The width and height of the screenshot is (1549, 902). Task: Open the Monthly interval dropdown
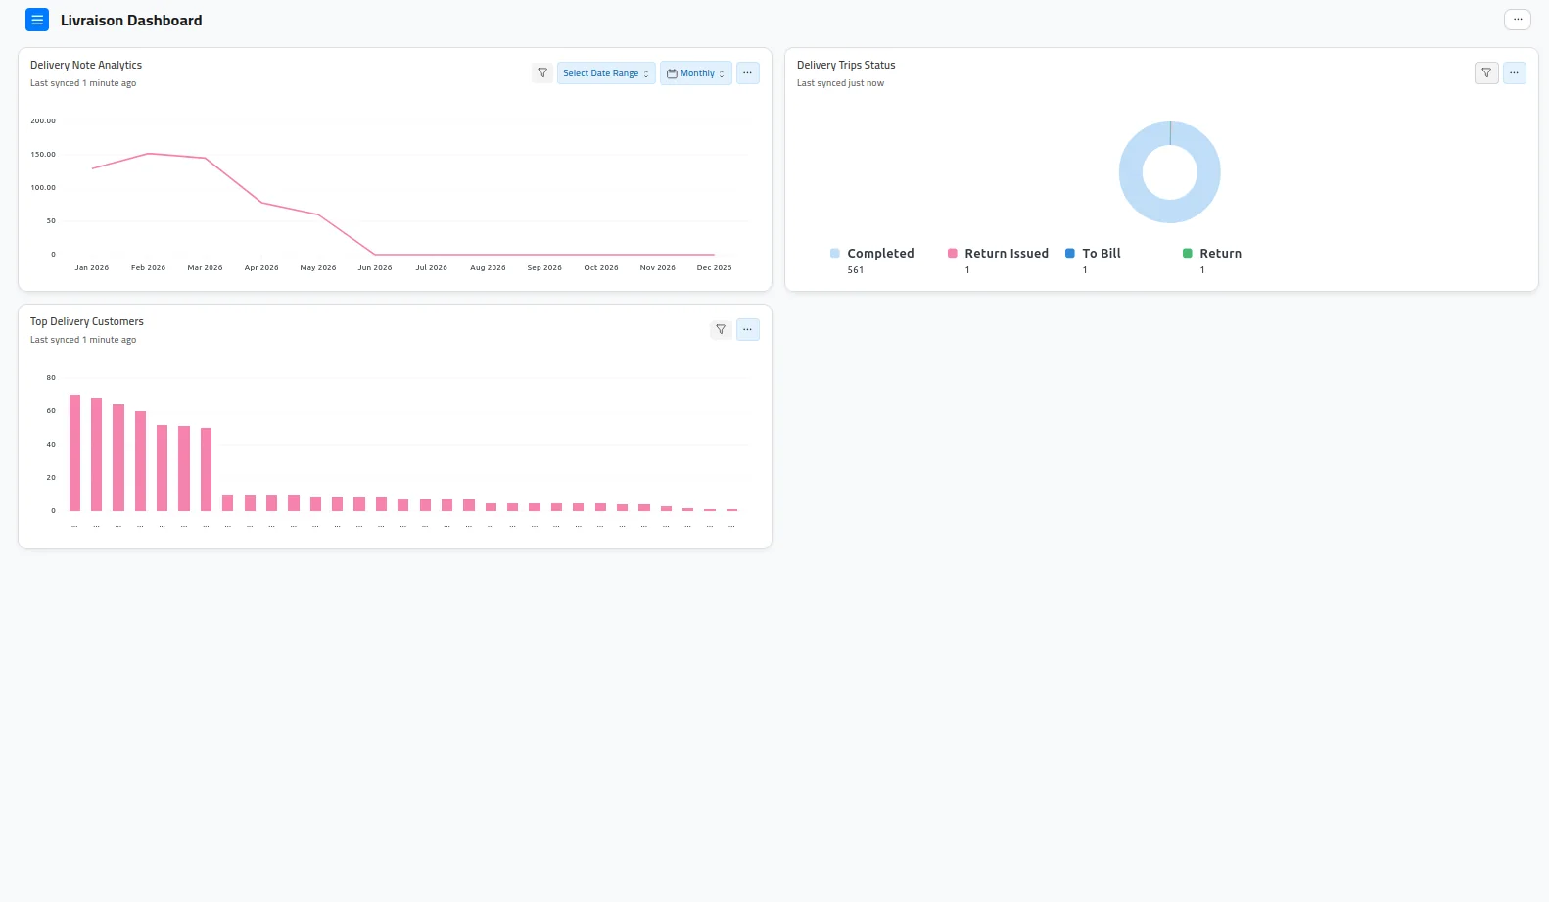pos(696,73)
